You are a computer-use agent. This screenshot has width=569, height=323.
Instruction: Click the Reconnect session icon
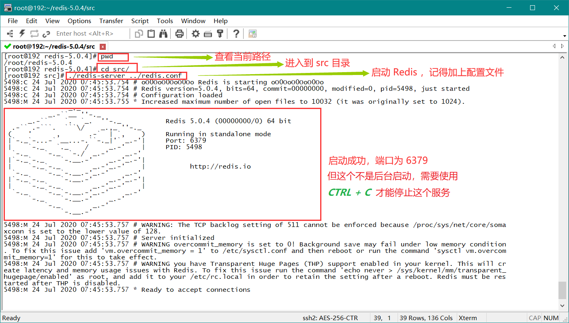pos(34,34)
